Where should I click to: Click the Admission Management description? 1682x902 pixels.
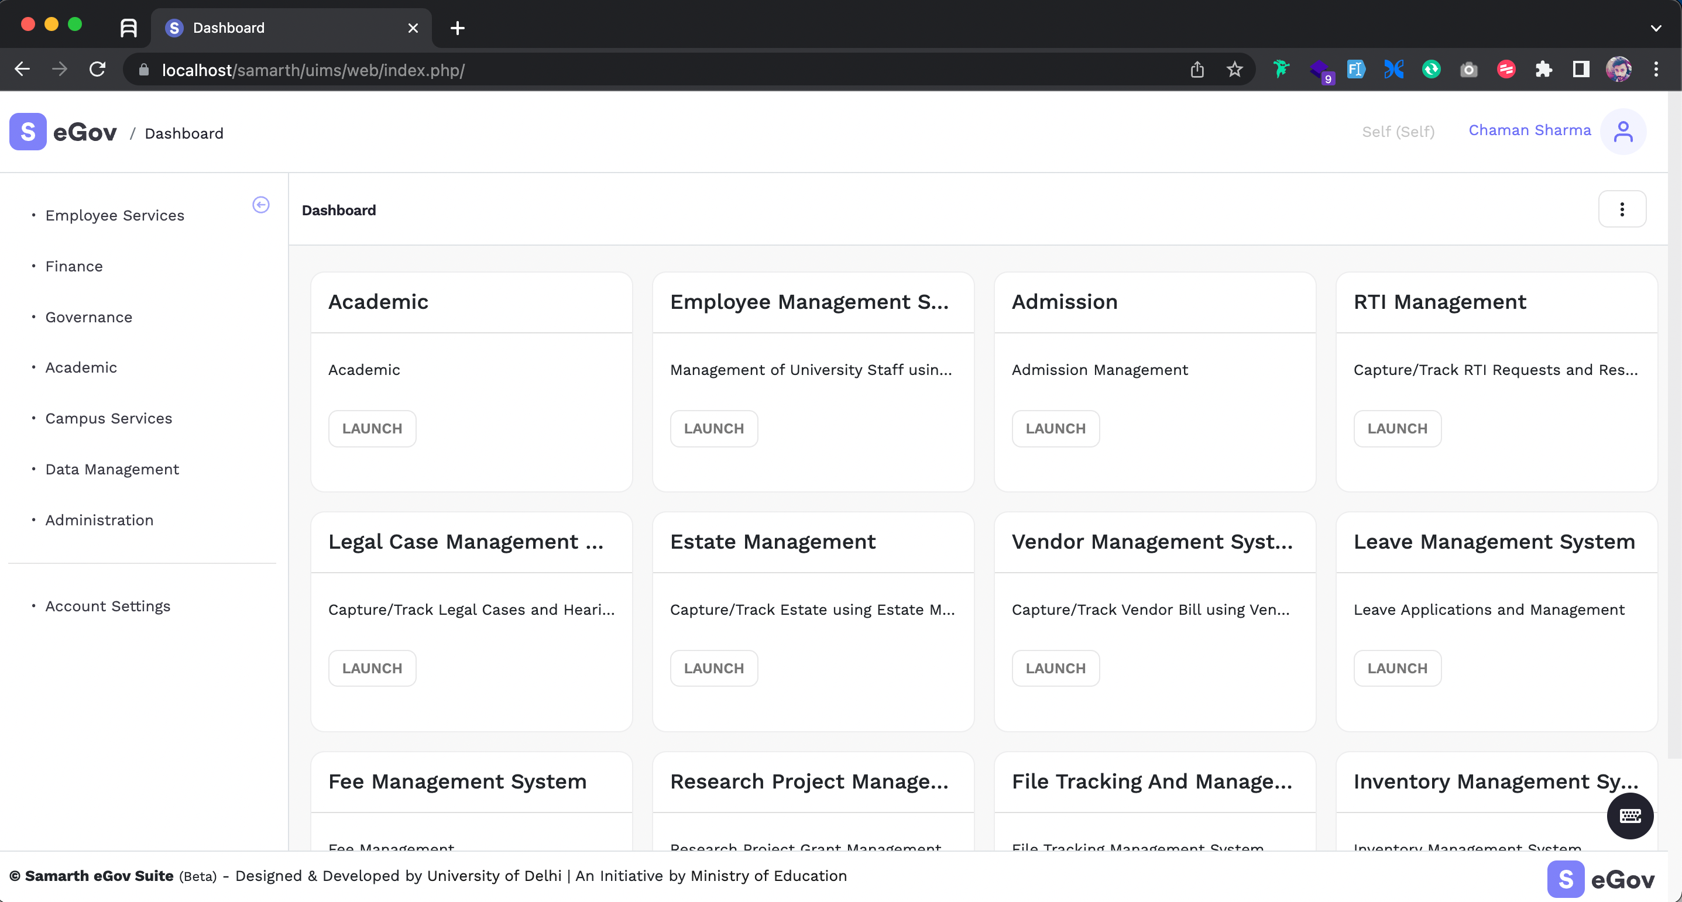click(1100, 370)
